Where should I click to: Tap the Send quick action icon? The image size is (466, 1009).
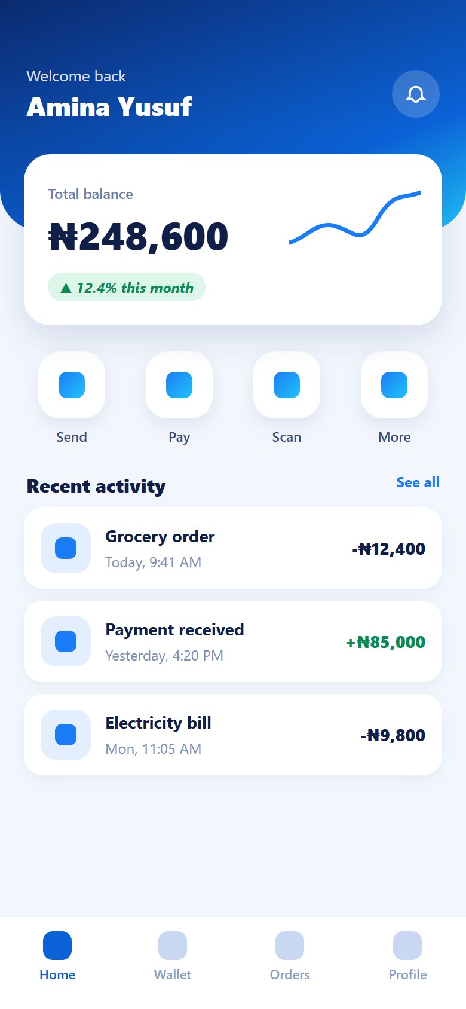click(x=72, y=385)
